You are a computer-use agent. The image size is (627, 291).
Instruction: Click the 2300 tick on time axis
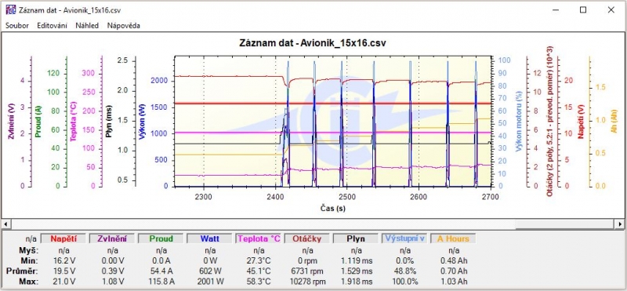(204, 197)
